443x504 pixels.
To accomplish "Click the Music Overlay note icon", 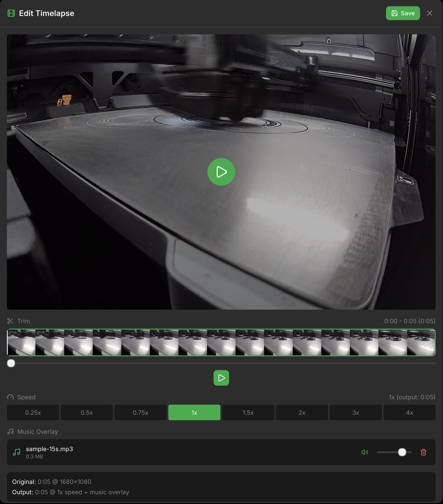I will click(10, 431).
